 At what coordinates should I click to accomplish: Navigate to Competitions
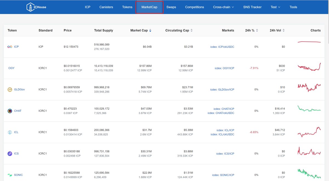point(195,7)
